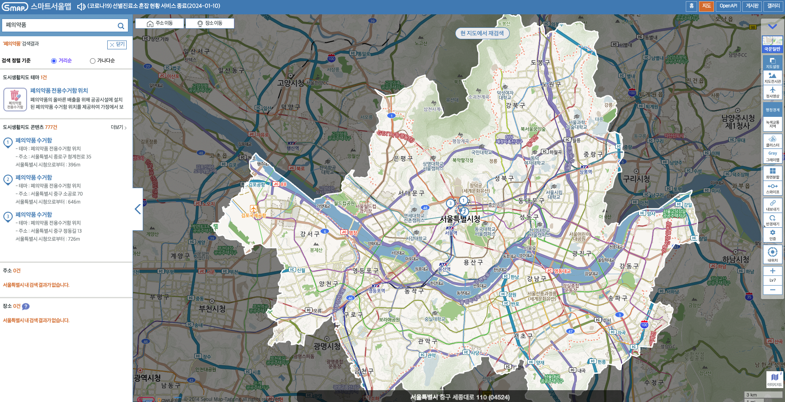This screenshot has height=402, width=785.
Task: Toggle 행정경계 boundary layer
Action: pyautogui.click(x=772, y=110)
